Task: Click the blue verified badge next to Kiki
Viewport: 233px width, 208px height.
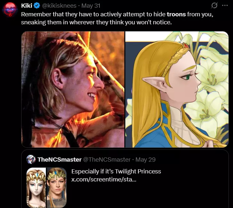Action: 37,6
